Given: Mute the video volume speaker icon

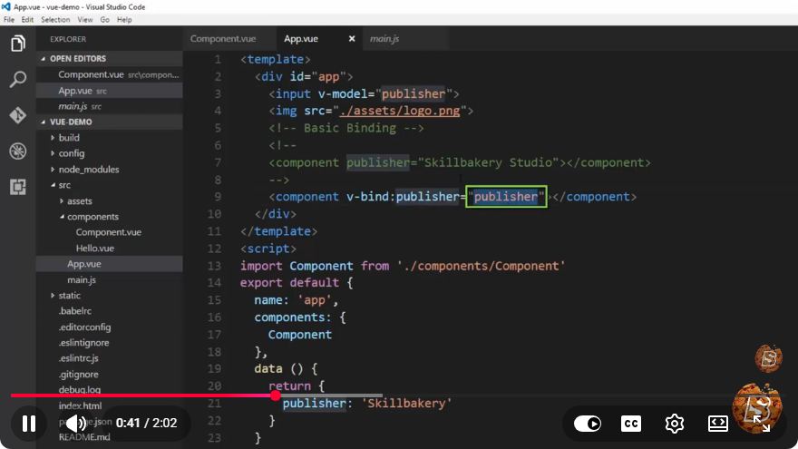Looking at the screenshot, I should coord(76,423).
